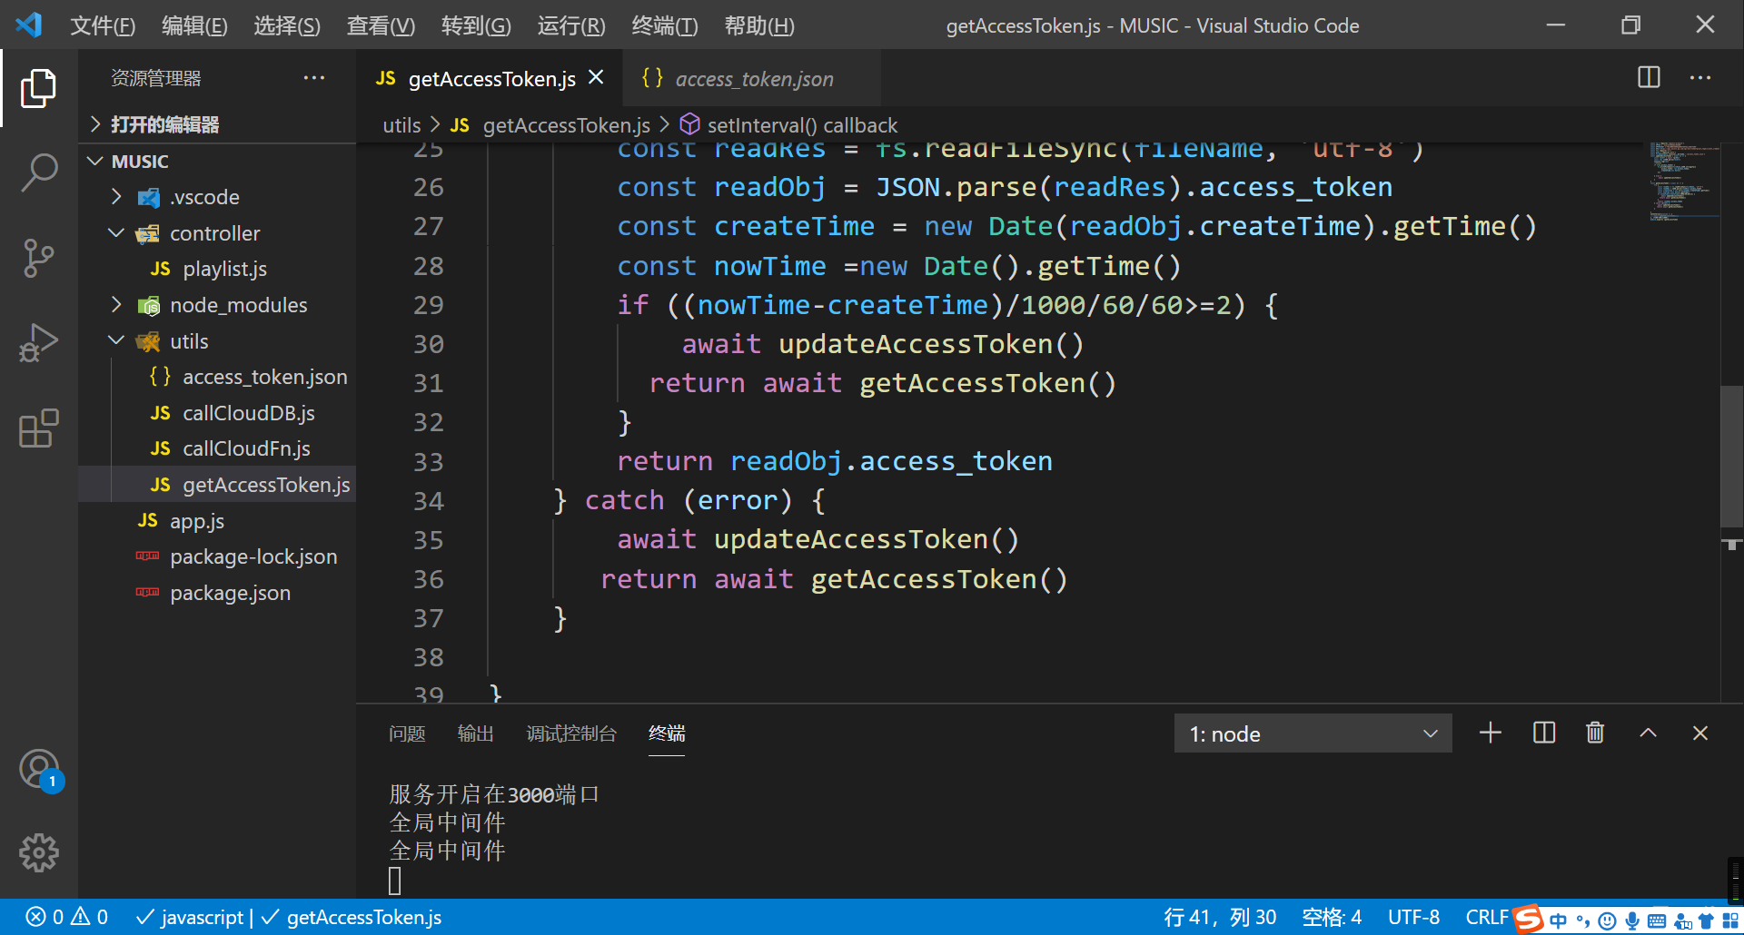Screen dimensions: 1744x935
Task: Switch to the 输出 panel tab
Action: pos(476,733)
